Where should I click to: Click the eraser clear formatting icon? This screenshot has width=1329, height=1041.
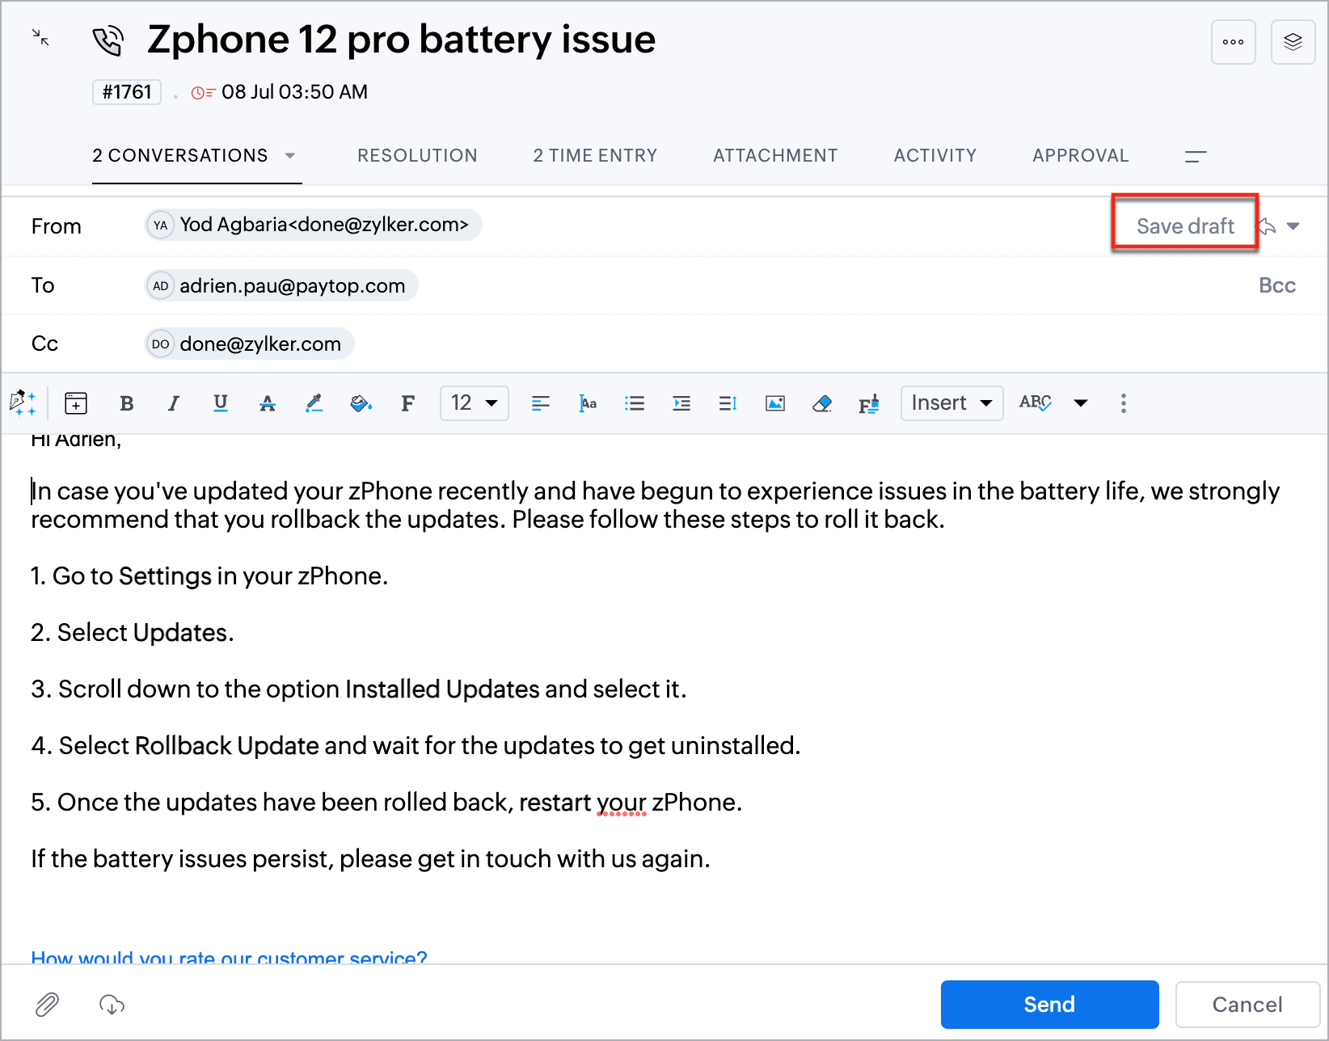(x=821, y=403)
